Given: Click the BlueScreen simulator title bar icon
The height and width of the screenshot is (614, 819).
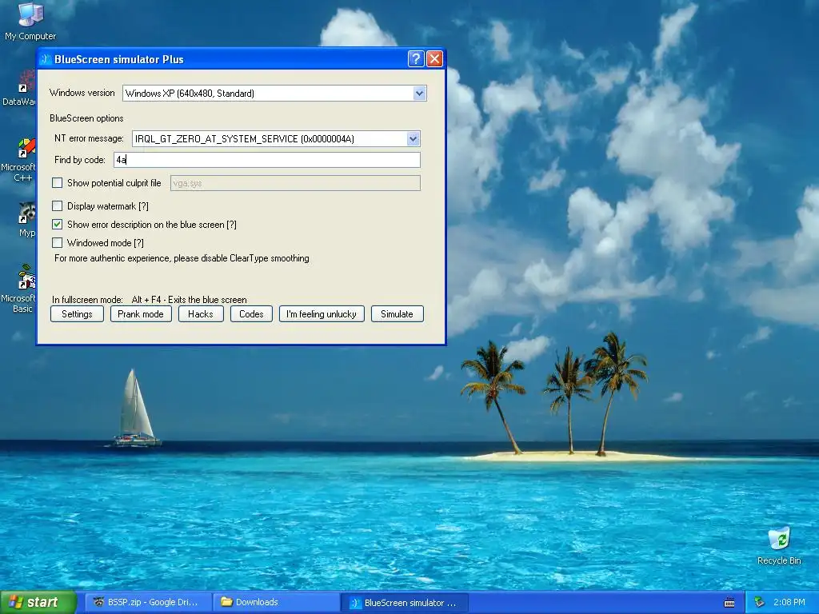Looking at the screenshot, I should [46, 59].
